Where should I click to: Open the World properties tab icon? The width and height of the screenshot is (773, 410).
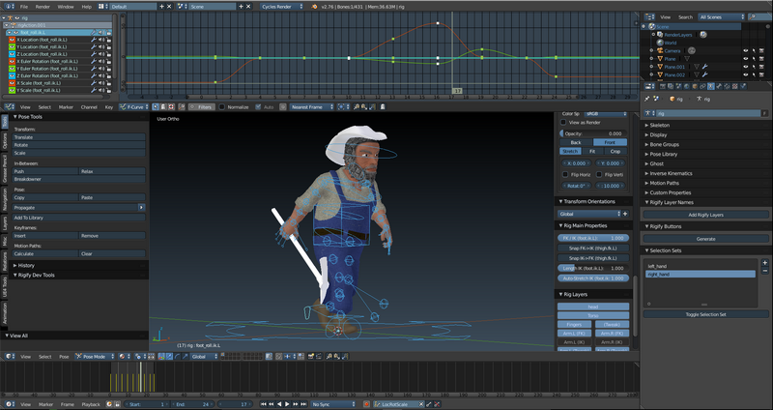coord(687,86)
